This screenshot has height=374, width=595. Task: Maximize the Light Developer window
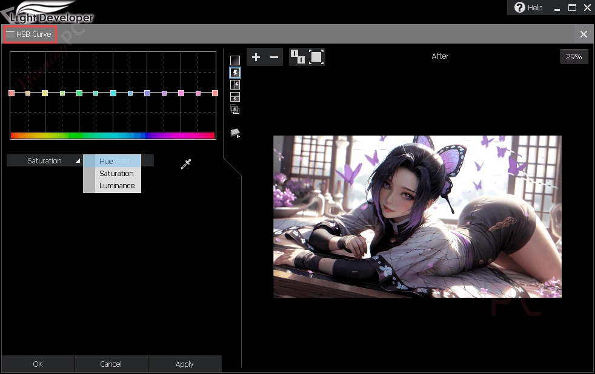point(572,8)
